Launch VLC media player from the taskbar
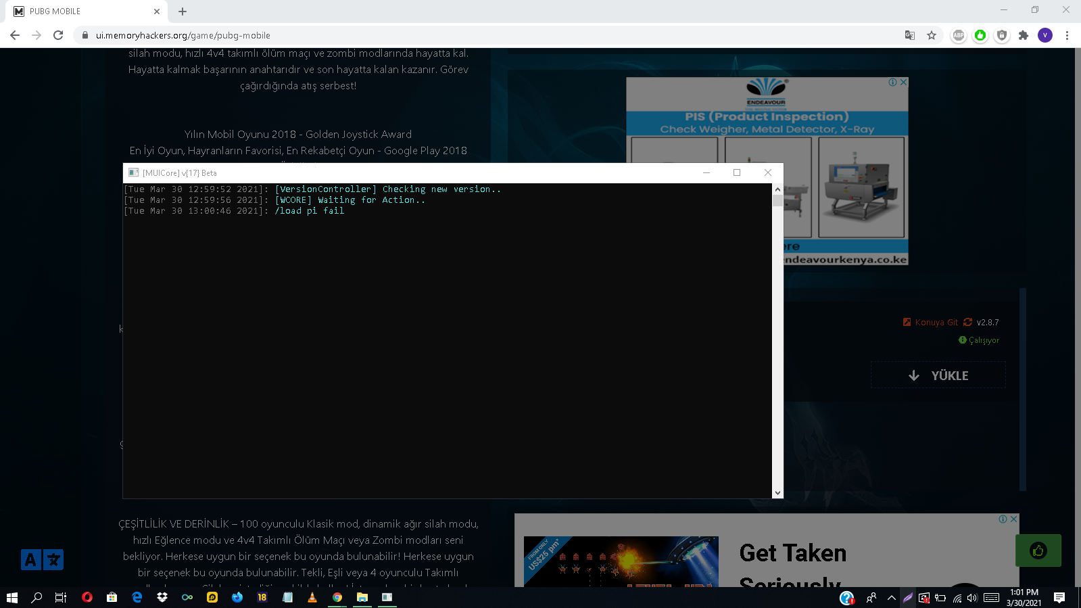Screen dimensions: 1081x608 coord(312,597)
